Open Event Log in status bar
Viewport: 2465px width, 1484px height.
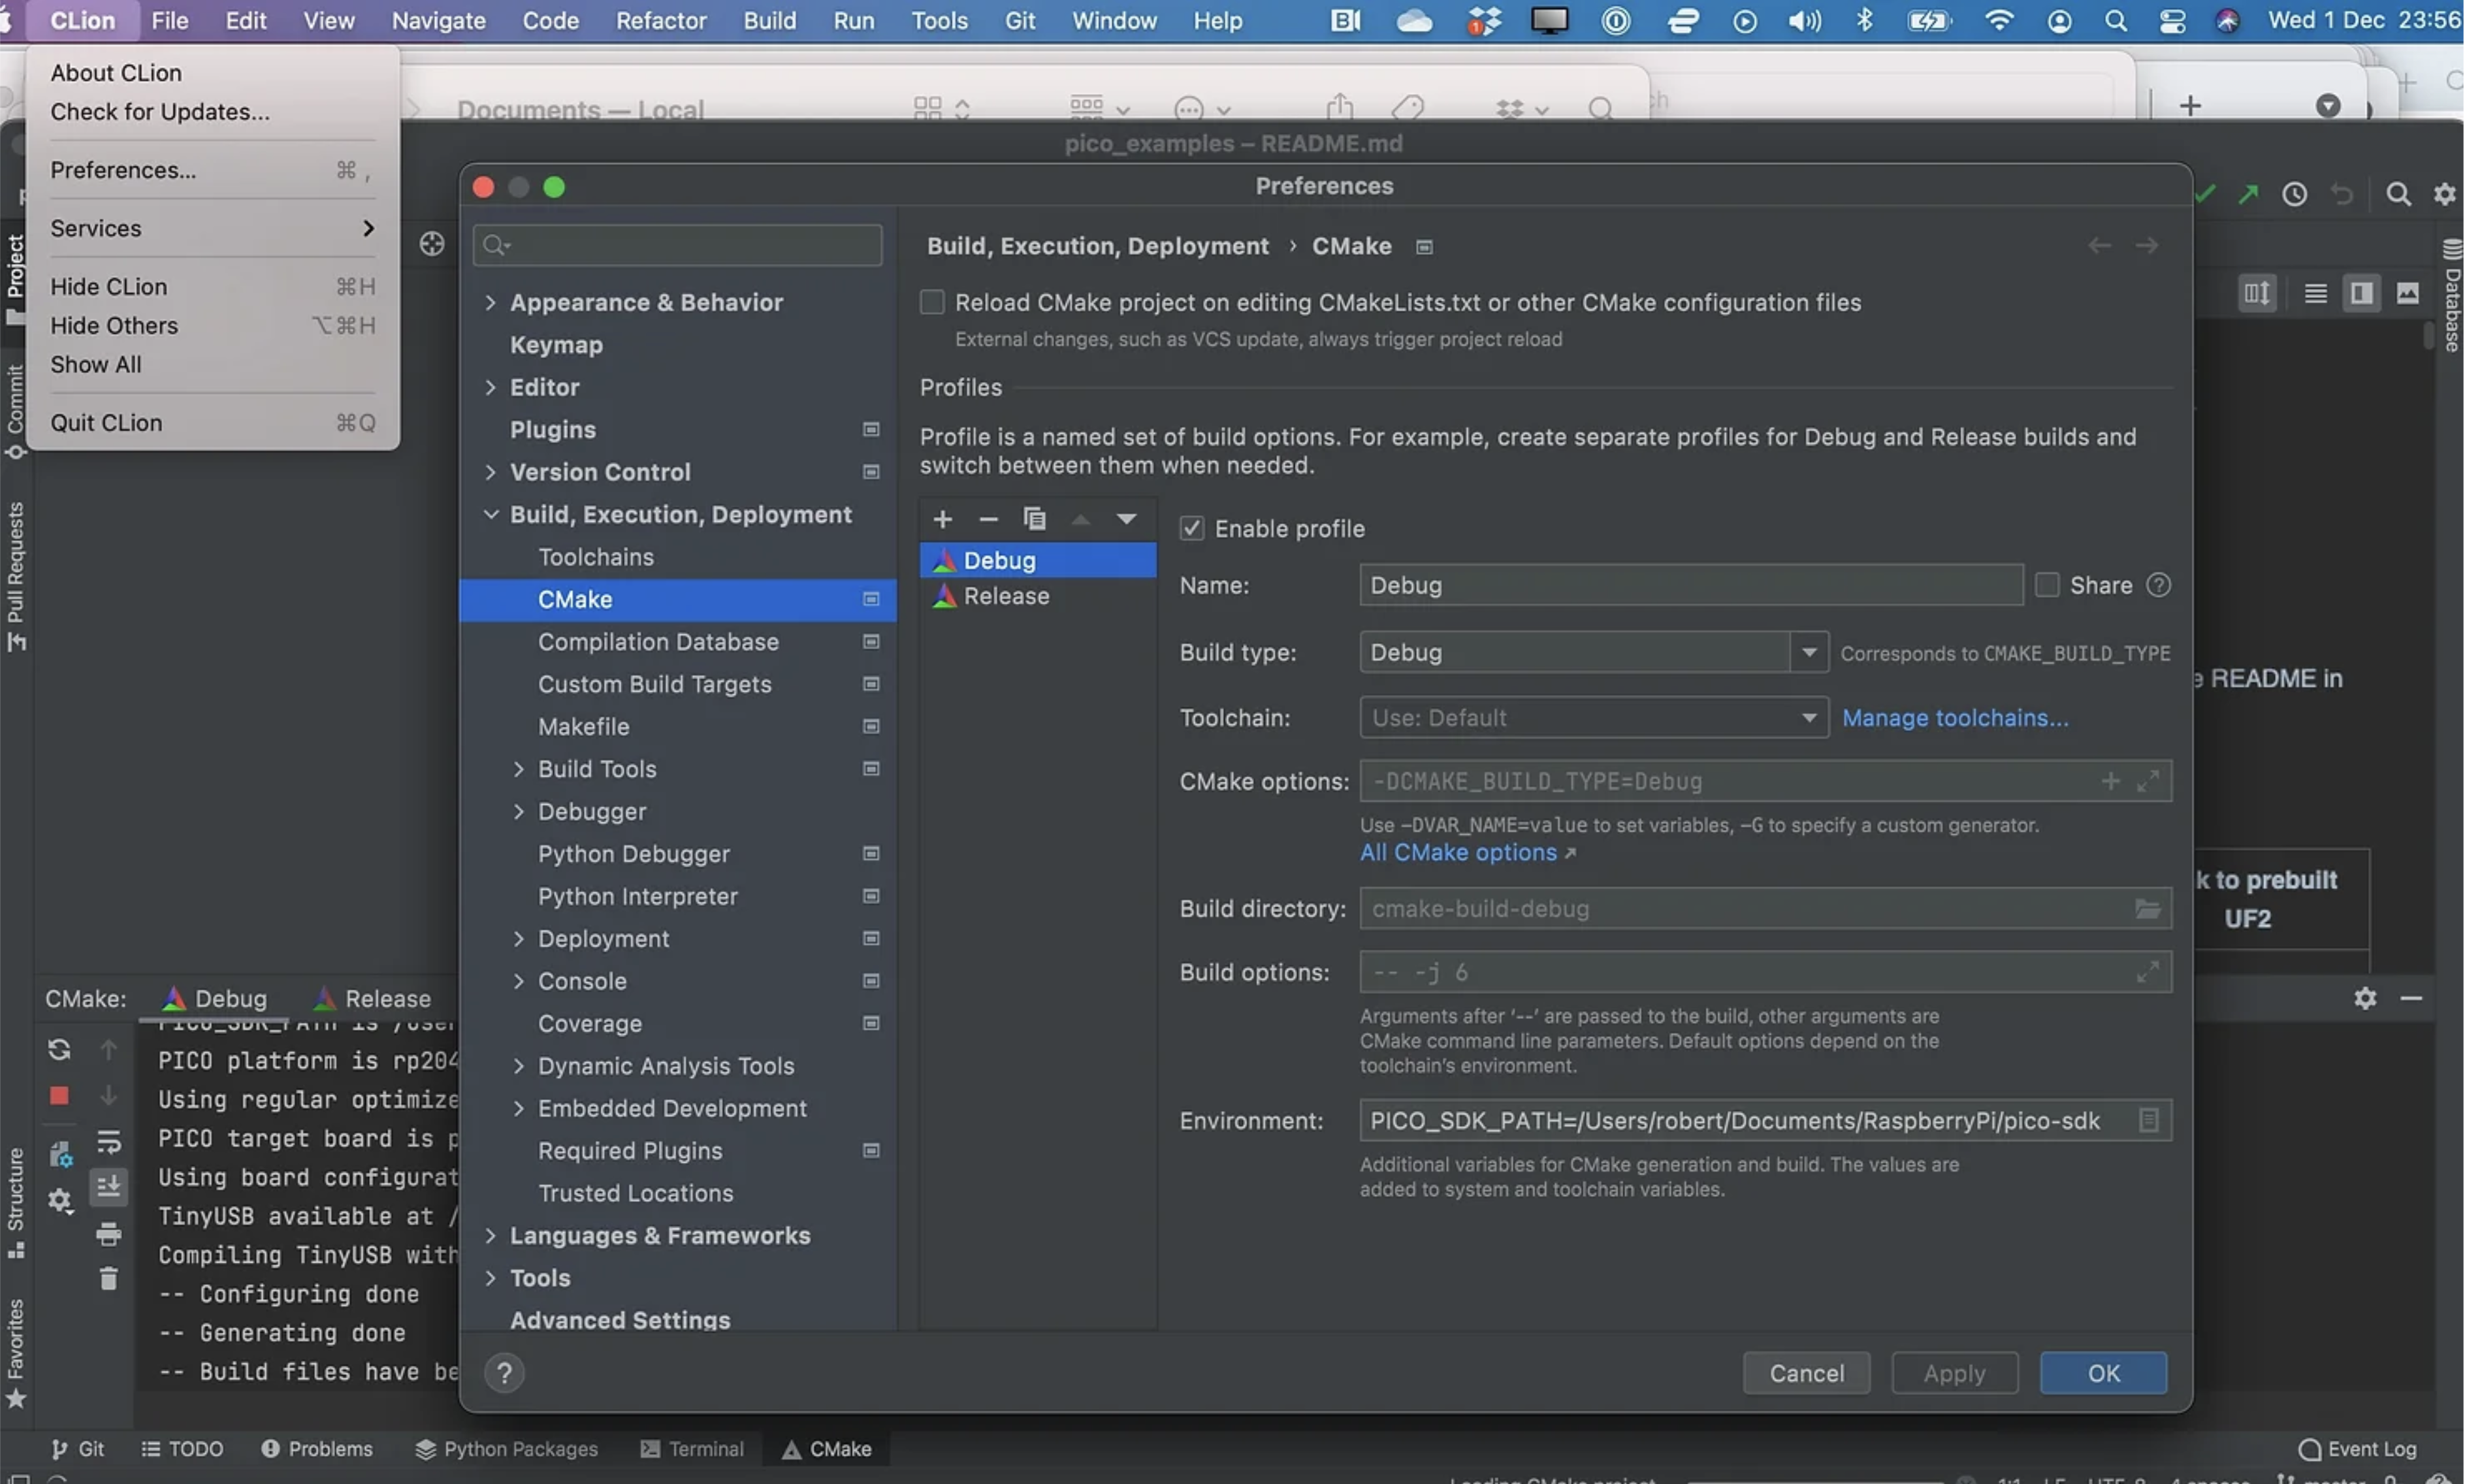(2357, 1449)
